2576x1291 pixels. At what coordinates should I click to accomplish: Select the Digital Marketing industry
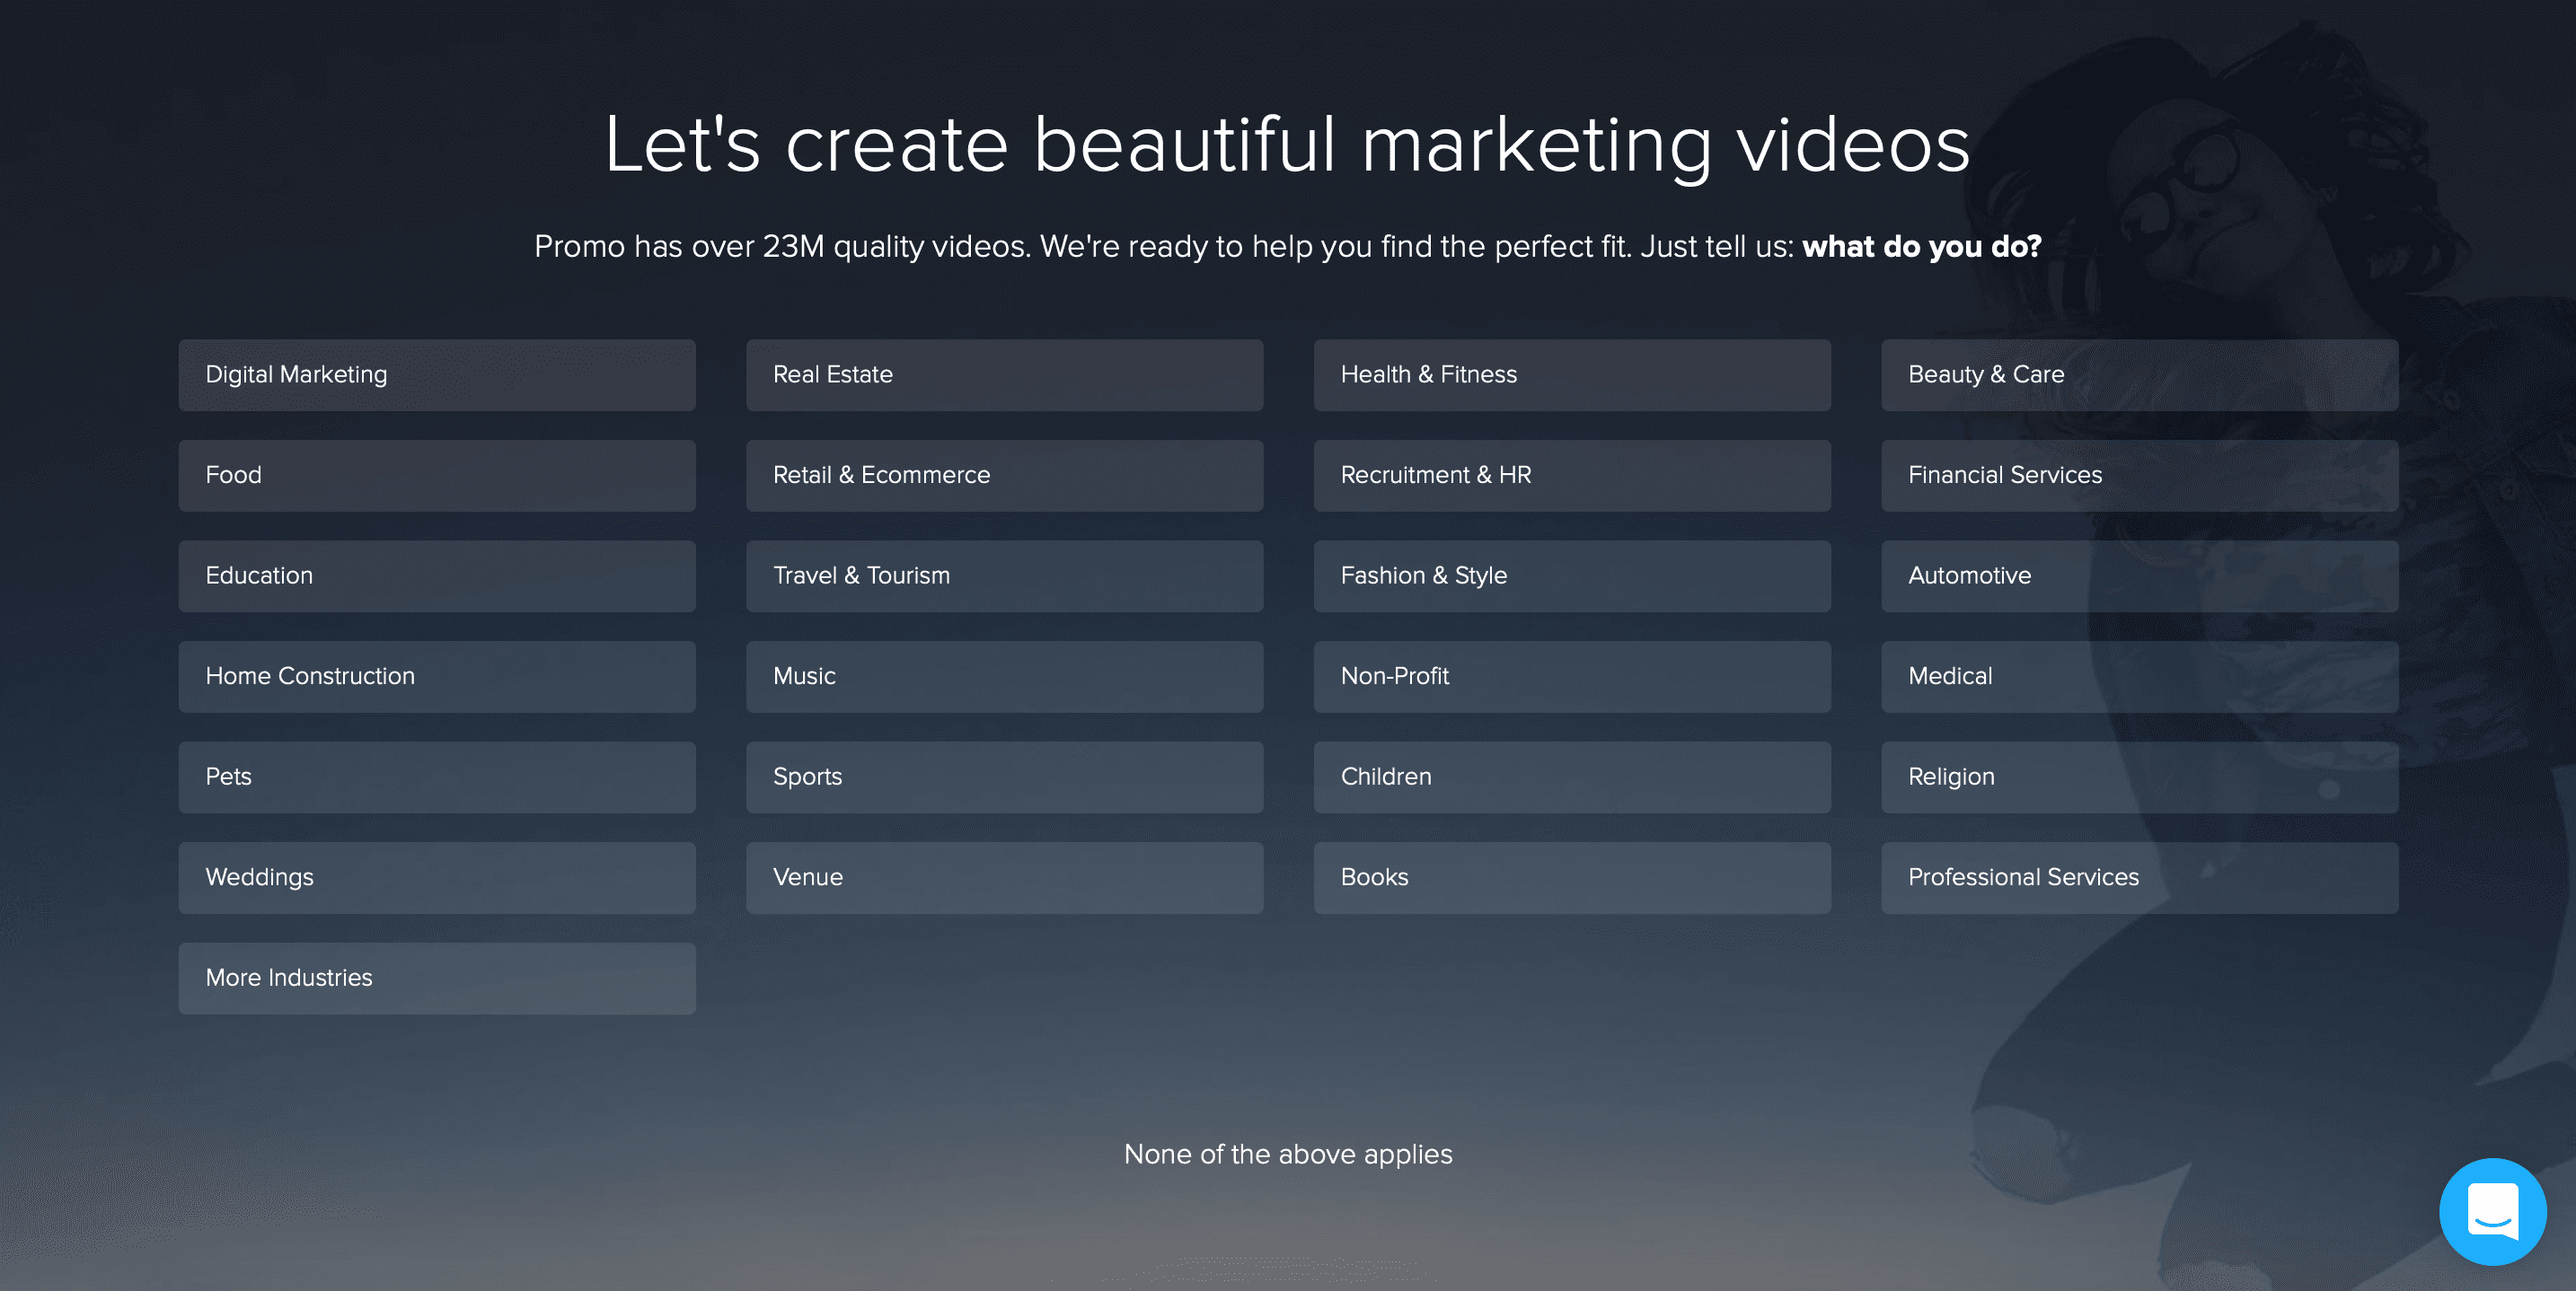click(x=437, y=374)
